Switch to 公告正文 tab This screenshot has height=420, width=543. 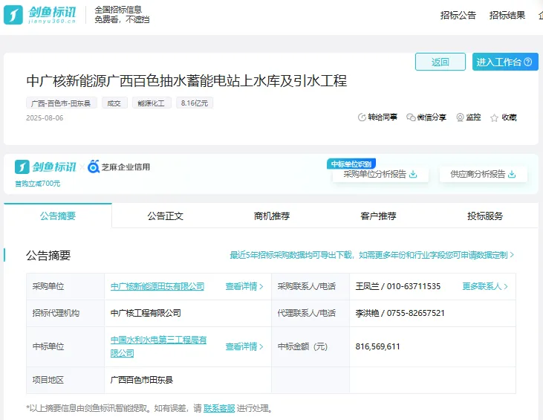pyautogui.click(x=165, y=216)
